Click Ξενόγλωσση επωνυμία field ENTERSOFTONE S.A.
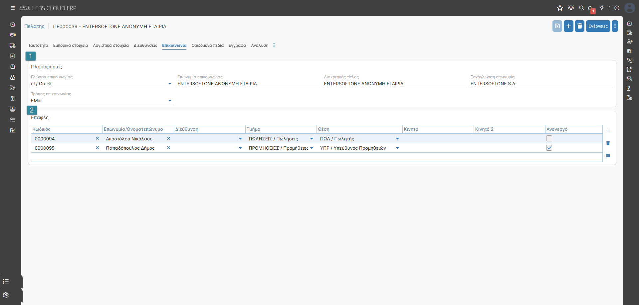The image size is (639, 305). point(541,84)
